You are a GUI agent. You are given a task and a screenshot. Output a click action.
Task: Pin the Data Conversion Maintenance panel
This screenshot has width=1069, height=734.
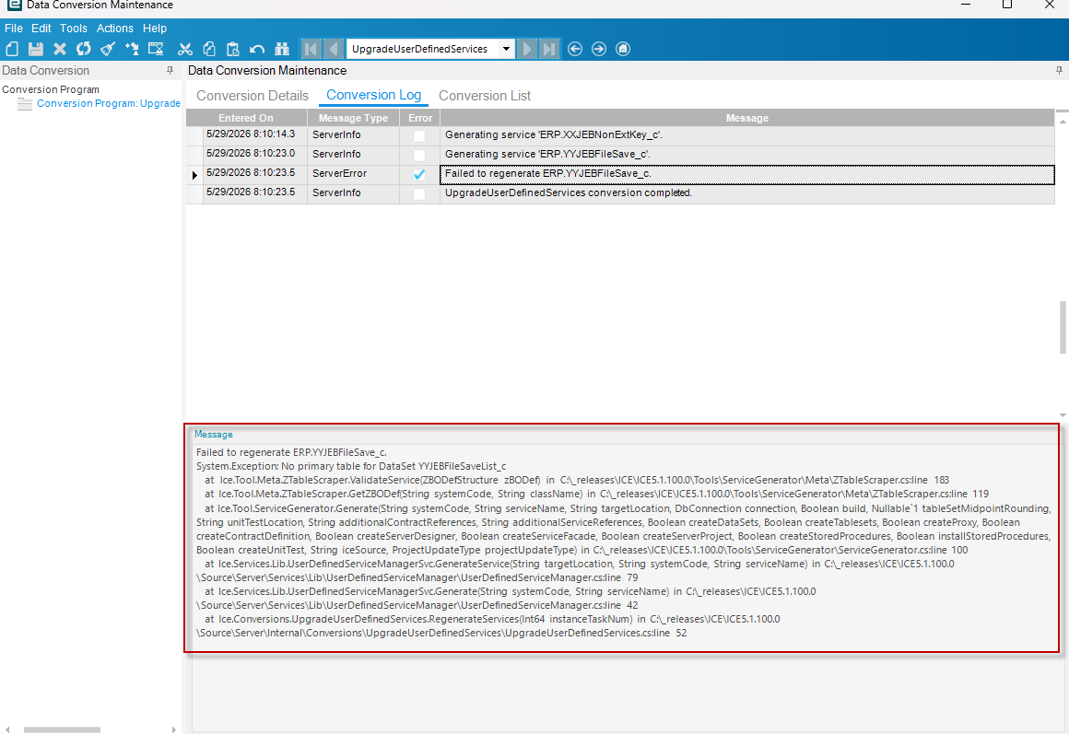(1059, 70)
